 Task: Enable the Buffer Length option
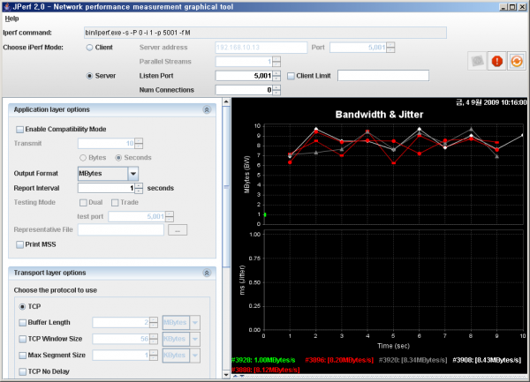[x=22, y=323]
